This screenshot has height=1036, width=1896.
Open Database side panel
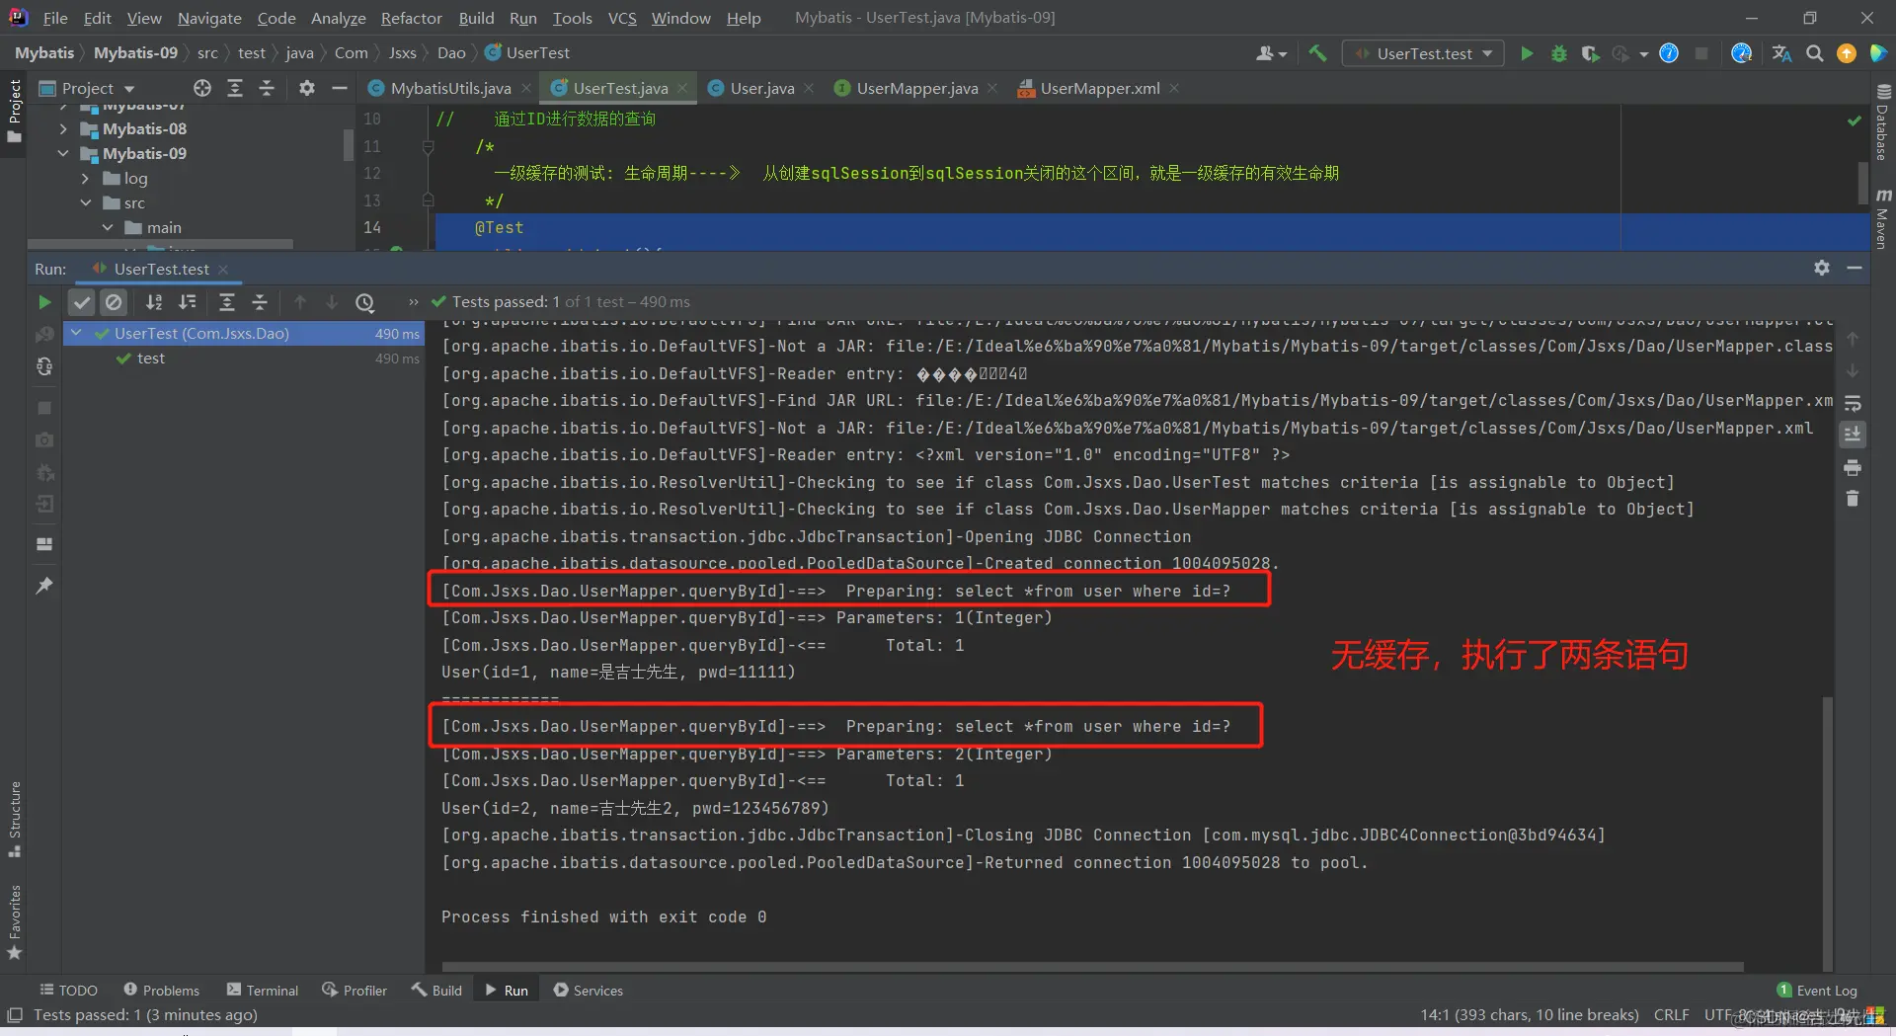click(1882, 122)
